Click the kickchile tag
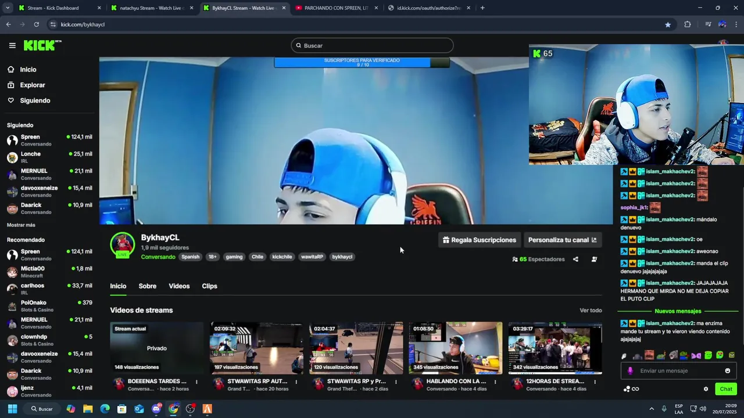 point(282,257)
